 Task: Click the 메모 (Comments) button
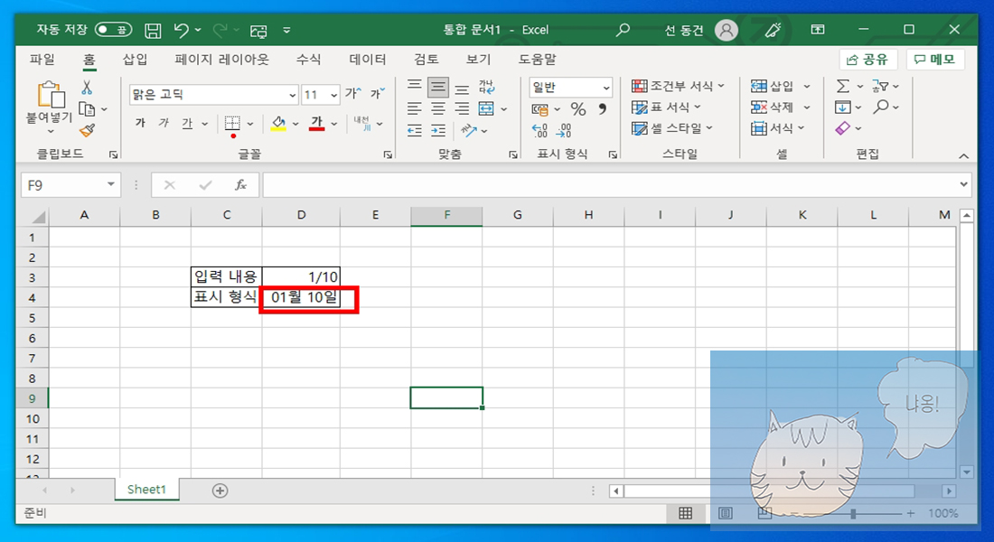click(x=935, y=60)
